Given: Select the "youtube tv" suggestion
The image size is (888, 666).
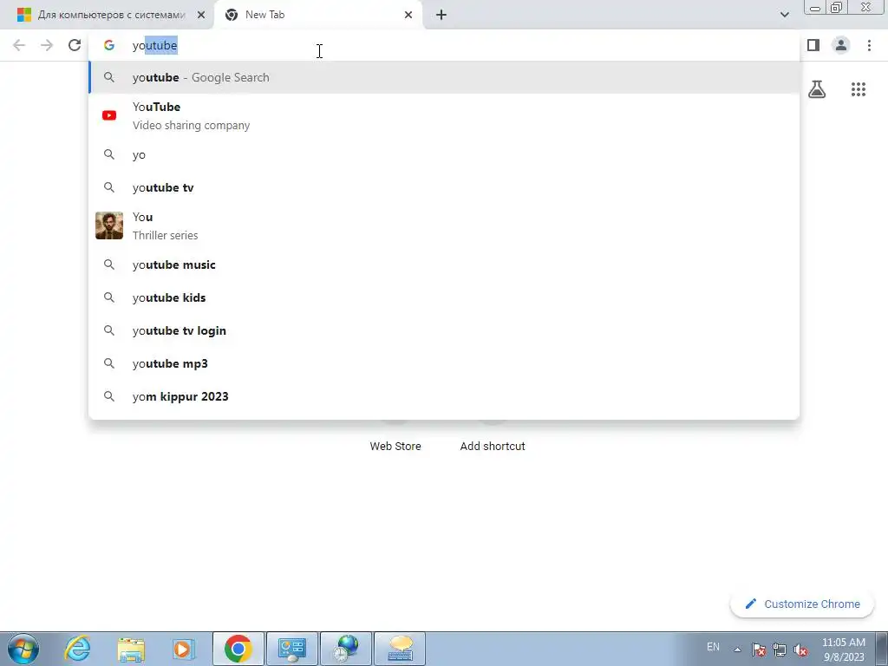Looking at the screenshot, I should [x=444, y=187].
